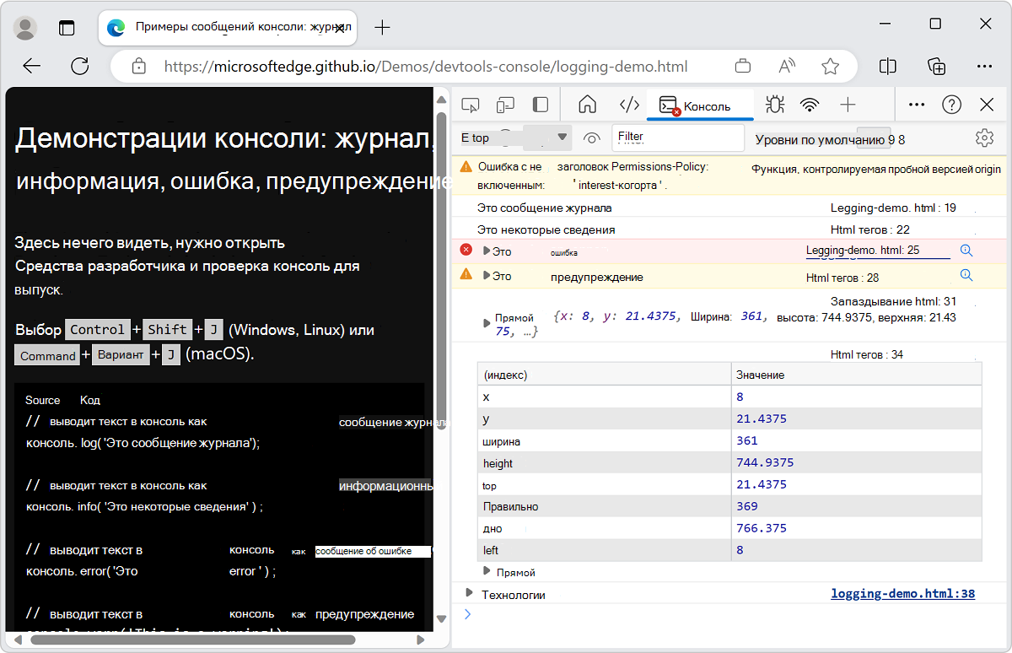Open DevTools customize ellipsis menu
1012x653 pixels.
[917, 105]
